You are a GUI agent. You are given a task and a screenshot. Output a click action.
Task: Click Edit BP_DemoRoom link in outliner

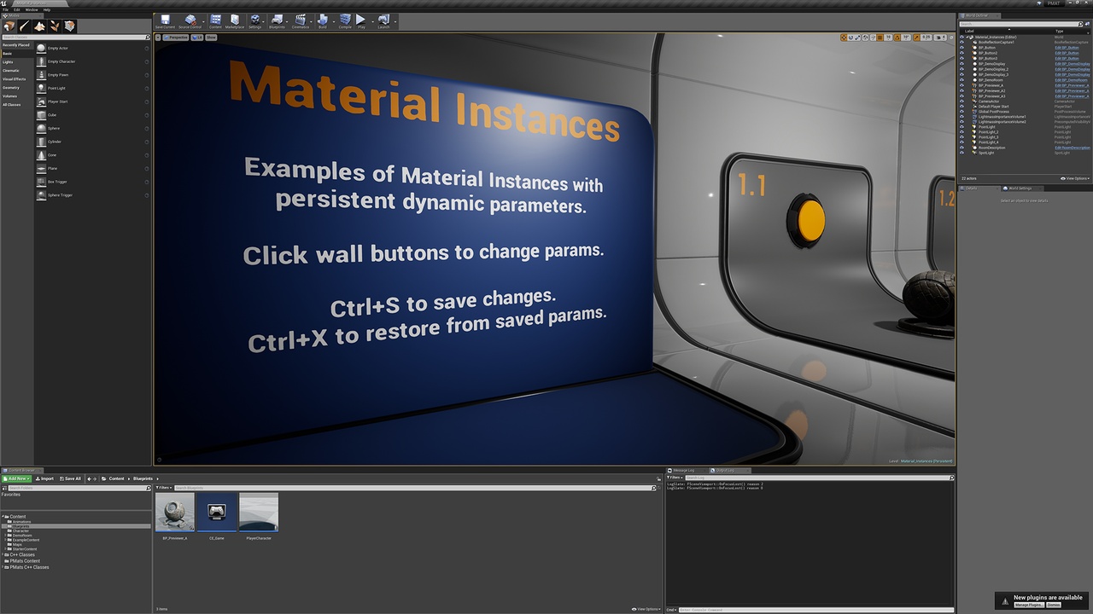tap(1071, 80)
